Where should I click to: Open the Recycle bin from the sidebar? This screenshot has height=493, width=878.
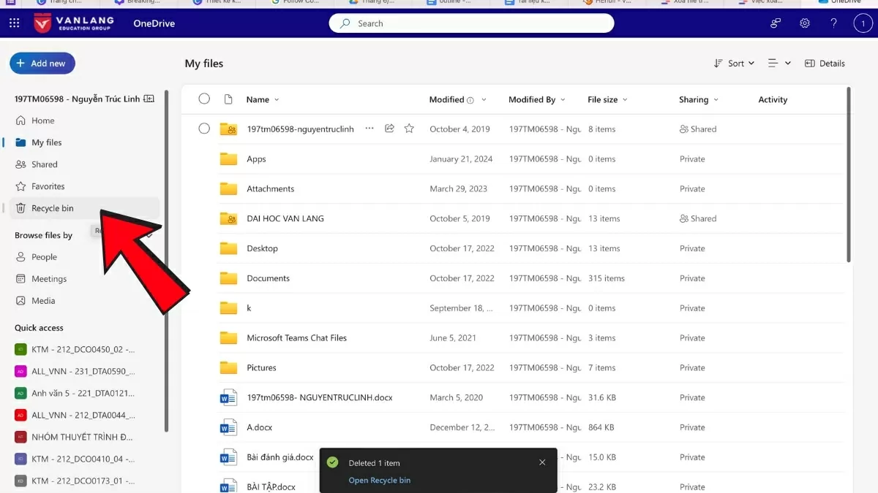tap(51, 208)
